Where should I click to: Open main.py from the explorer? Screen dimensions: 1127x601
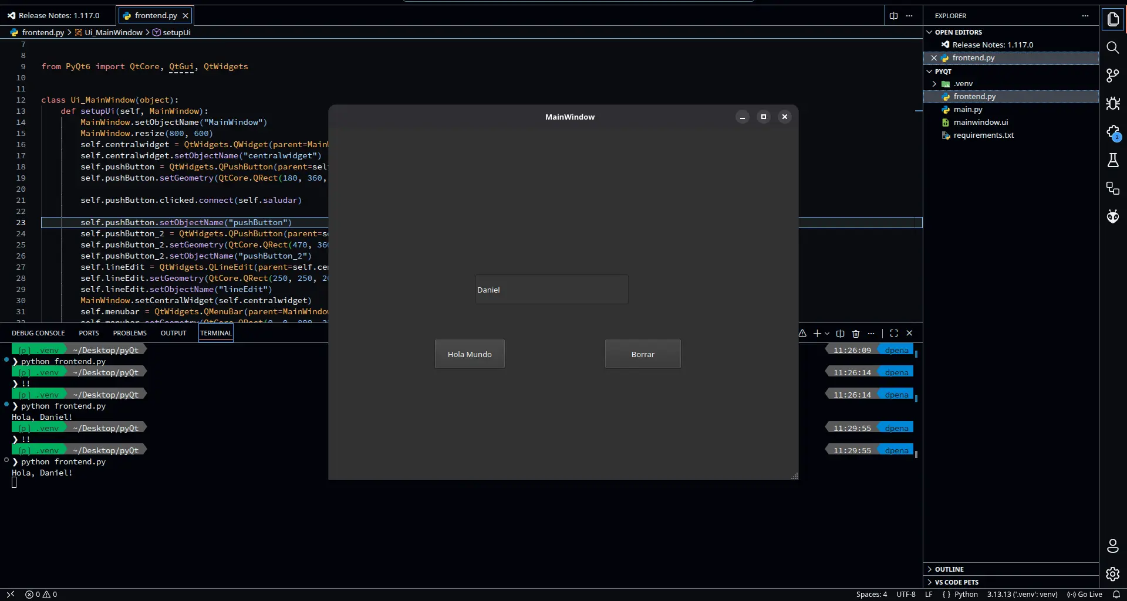click(1011, 110)
